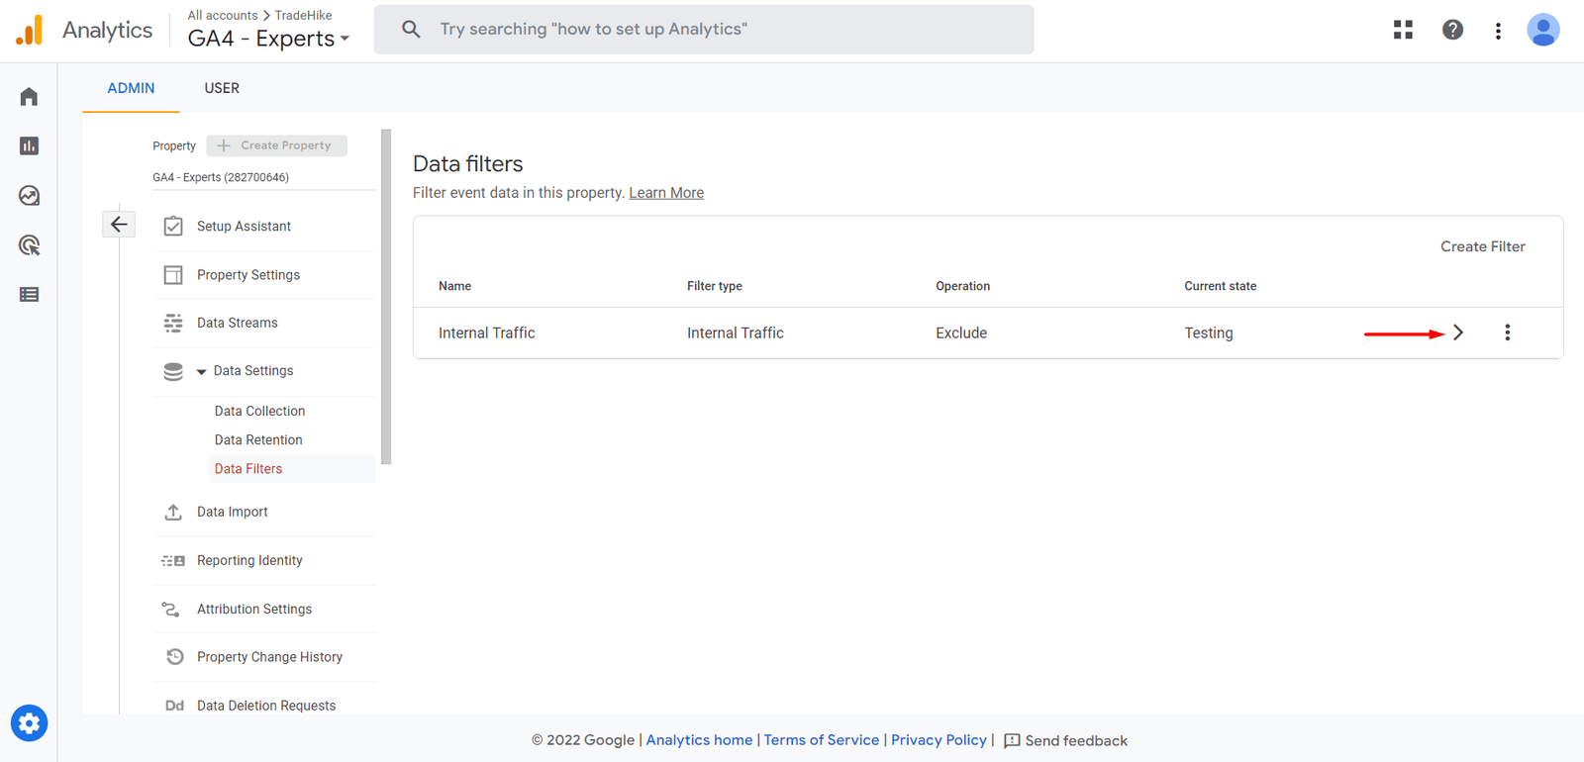This screenshot has height=762, width=1584.
Task: Click the Current state column header
Action: (1221, 286)
